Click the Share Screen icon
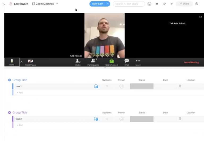The width and height of the screenshot is (204, 141). 112,61
